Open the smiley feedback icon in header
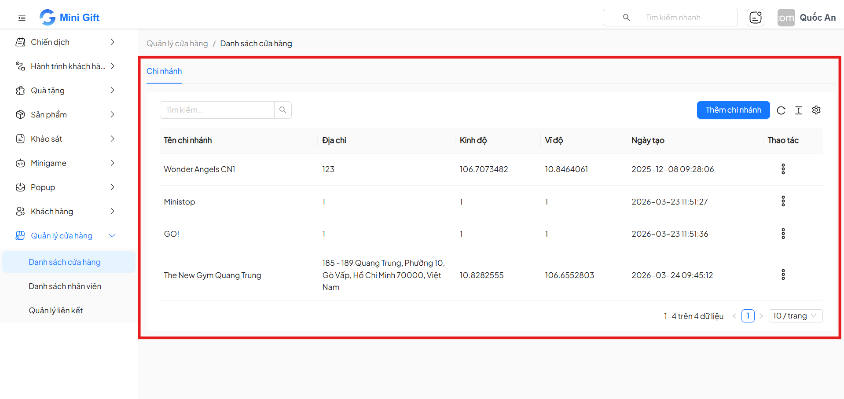 pos(756,18)
